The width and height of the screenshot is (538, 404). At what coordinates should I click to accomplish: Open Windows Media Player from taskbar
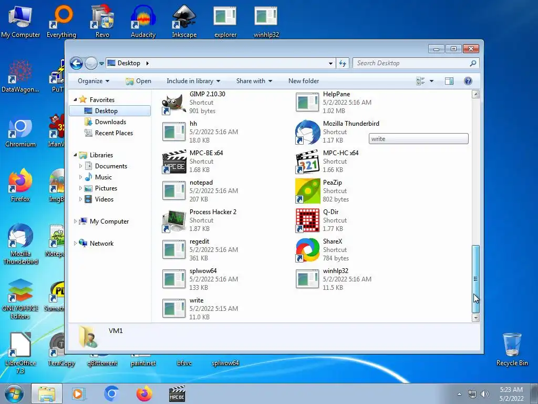tap(78, 393)
